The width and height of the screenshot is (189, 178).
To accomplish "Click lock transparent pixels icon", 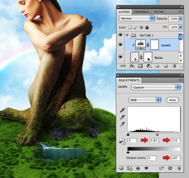I will (x=130, y=27).
